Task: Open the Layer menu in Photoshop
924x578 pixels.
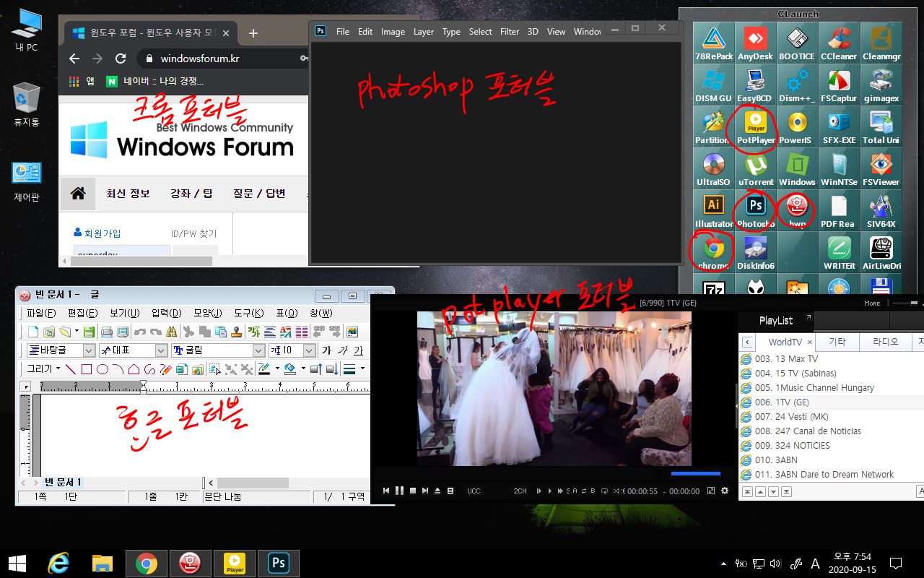Action: (424, 31)
